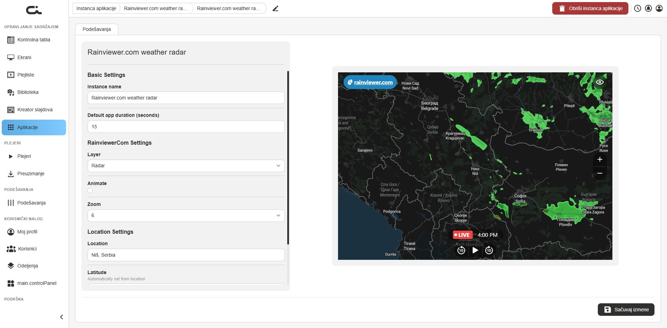This screenshot has height=328, width=667.
Task: Open Kontrolna tabla dashboard
Action: click(34, 40)
